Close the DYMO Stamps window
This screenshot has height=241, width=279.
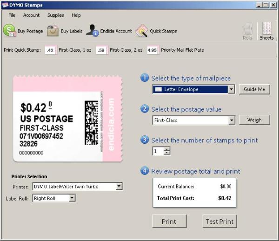coord(273,5)
